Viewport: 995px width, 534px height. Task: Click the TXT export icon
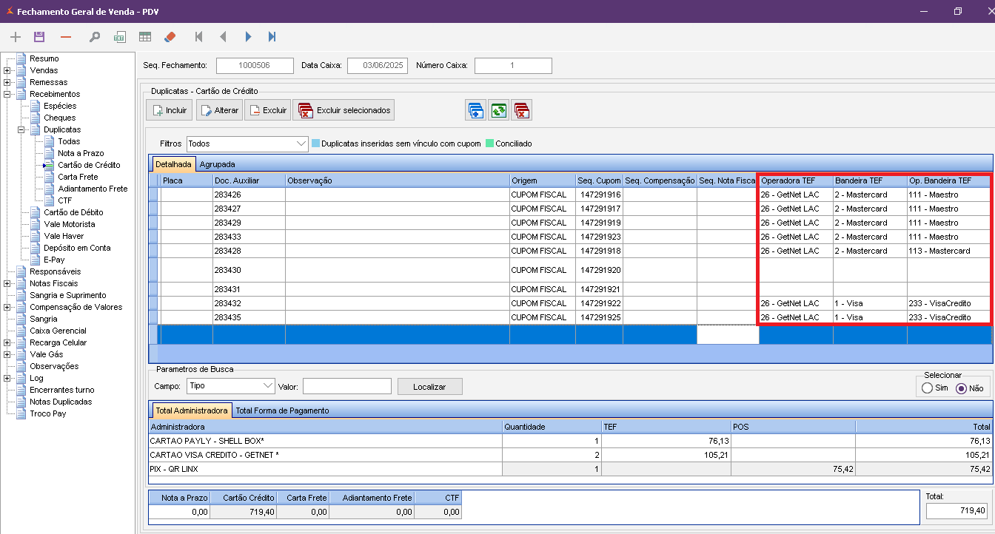pyautogui.click(x=119, y=37)
